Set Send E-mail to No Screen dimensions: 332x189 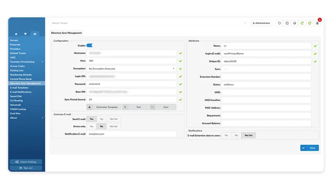click(101, 119)
